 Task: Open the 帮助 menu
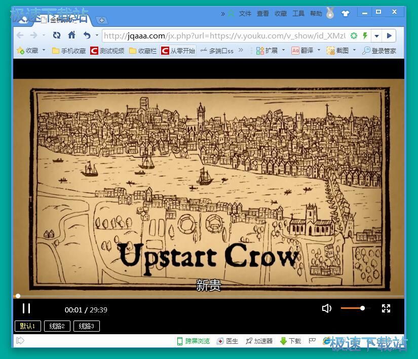click(x=316, y=13)
